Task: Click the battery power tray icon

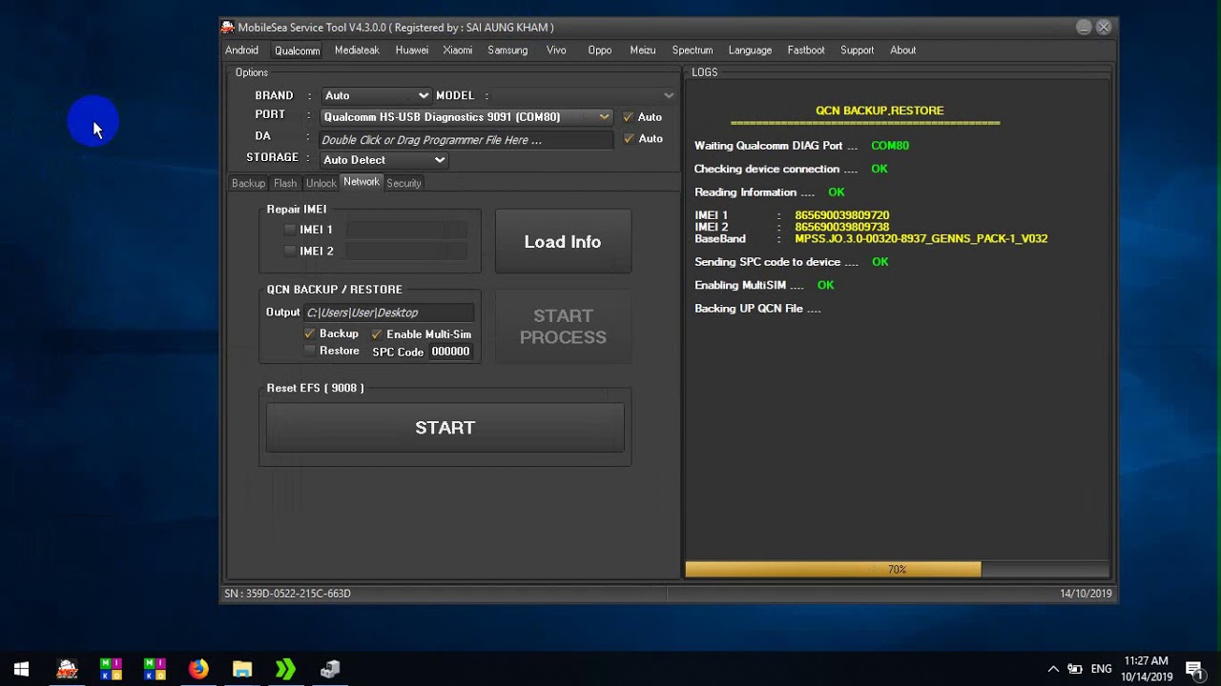Action: 1075,669
